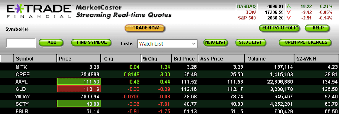Sort by the Symbol column header
Viewport: 339px width, 114px height.
tap(35, 59)
